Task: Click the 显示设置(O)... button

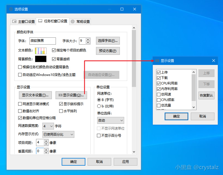Action: pyautogui.click(x=71, y=95)
